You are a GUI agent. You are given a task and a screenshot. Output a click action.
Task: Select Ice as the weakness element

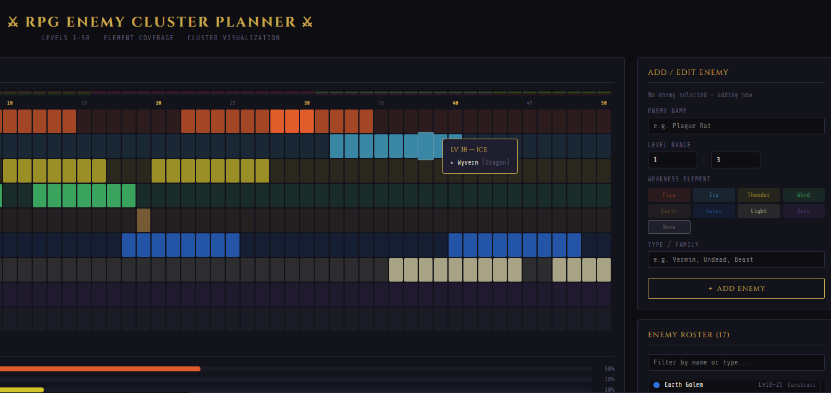pyautogui.click(x=713, y=195)
